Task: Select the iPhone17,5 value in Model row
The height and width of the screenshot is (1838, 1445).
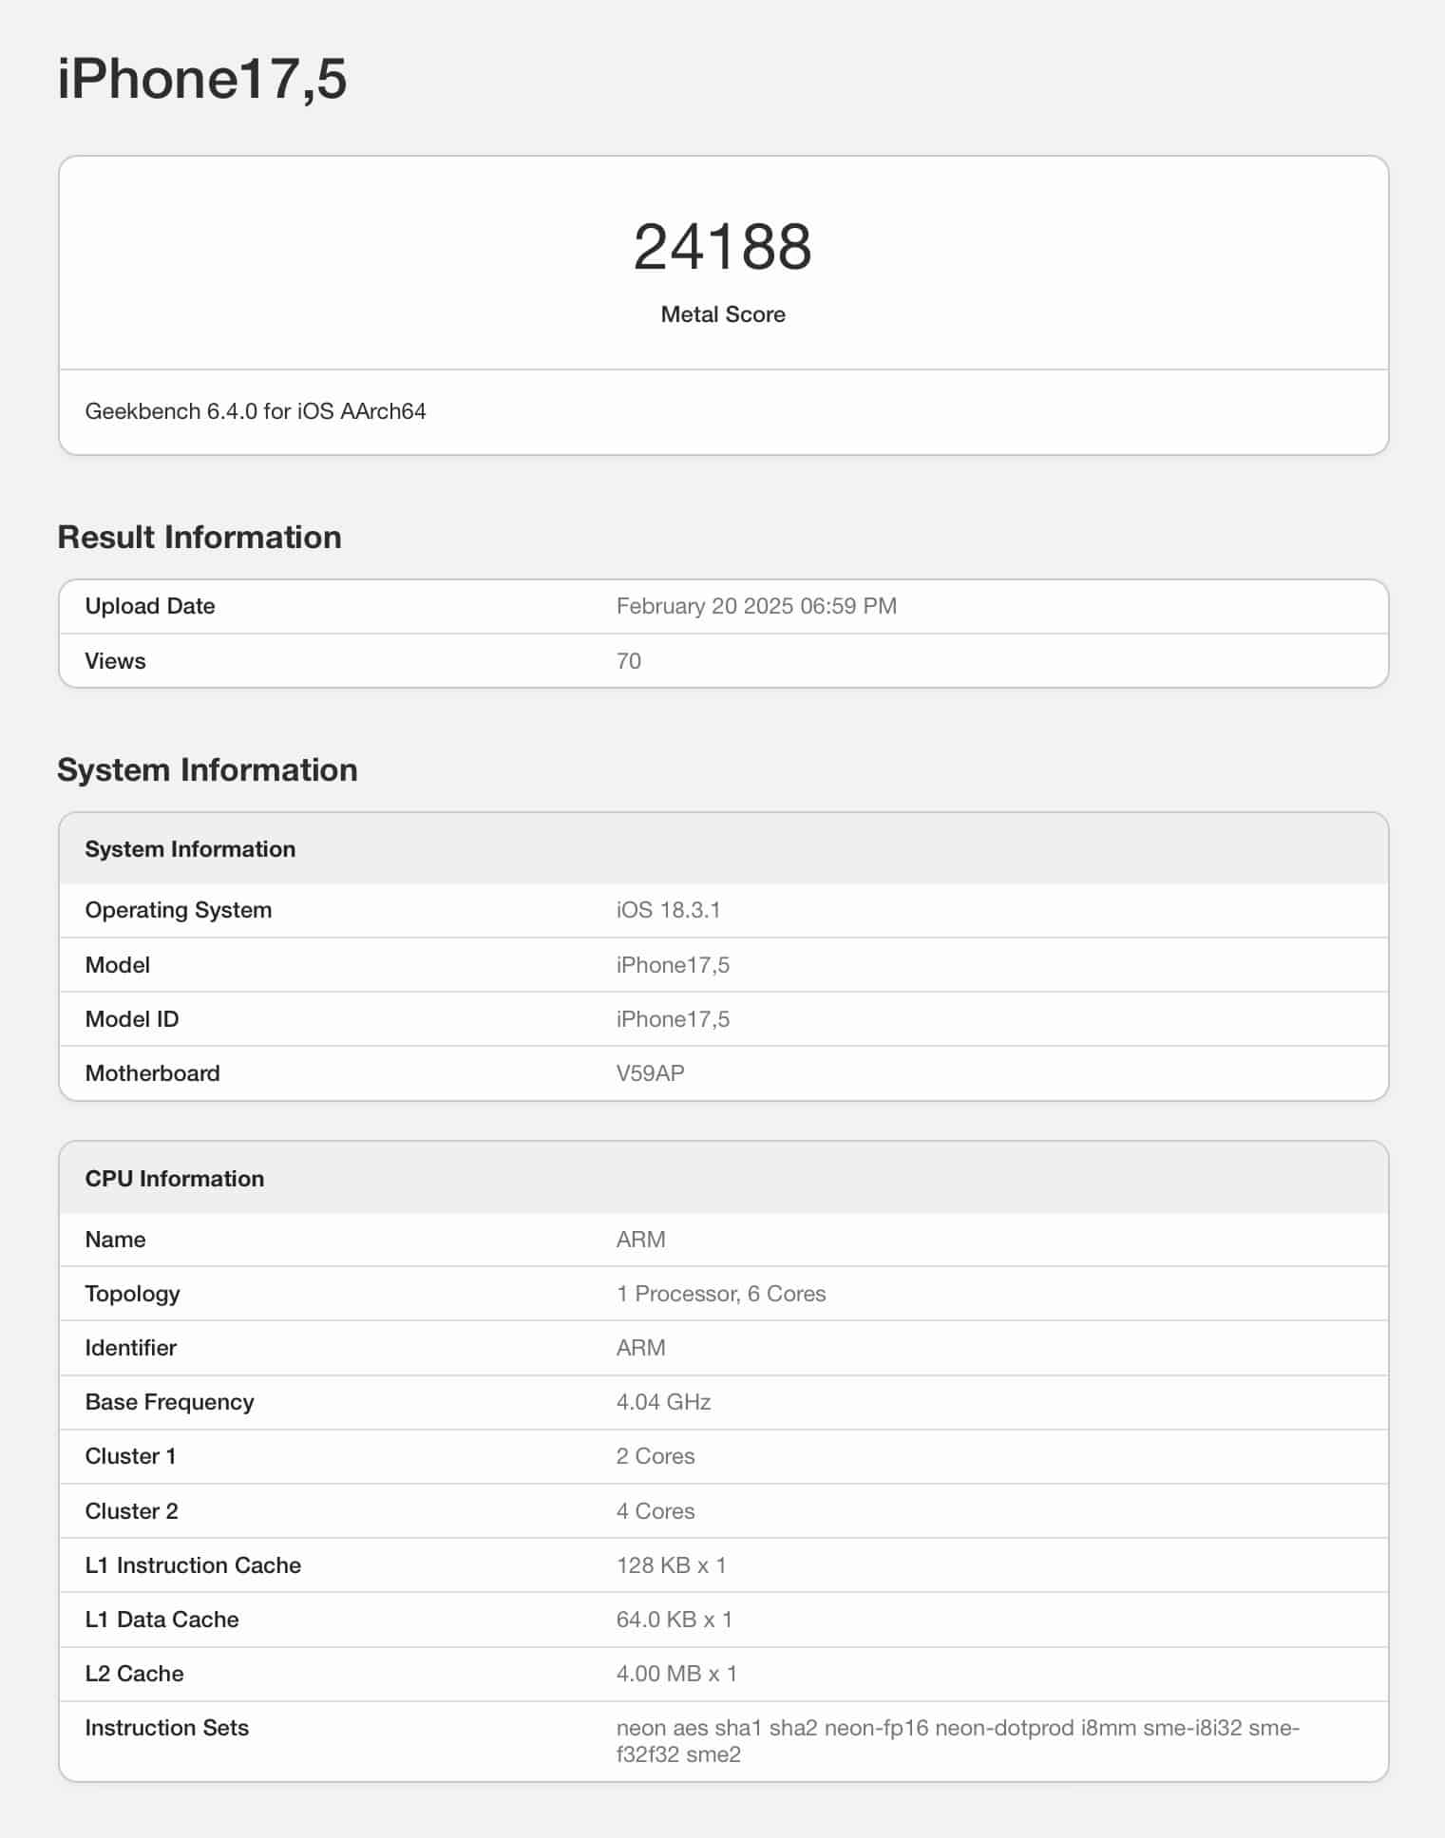Action: [673, 965]
